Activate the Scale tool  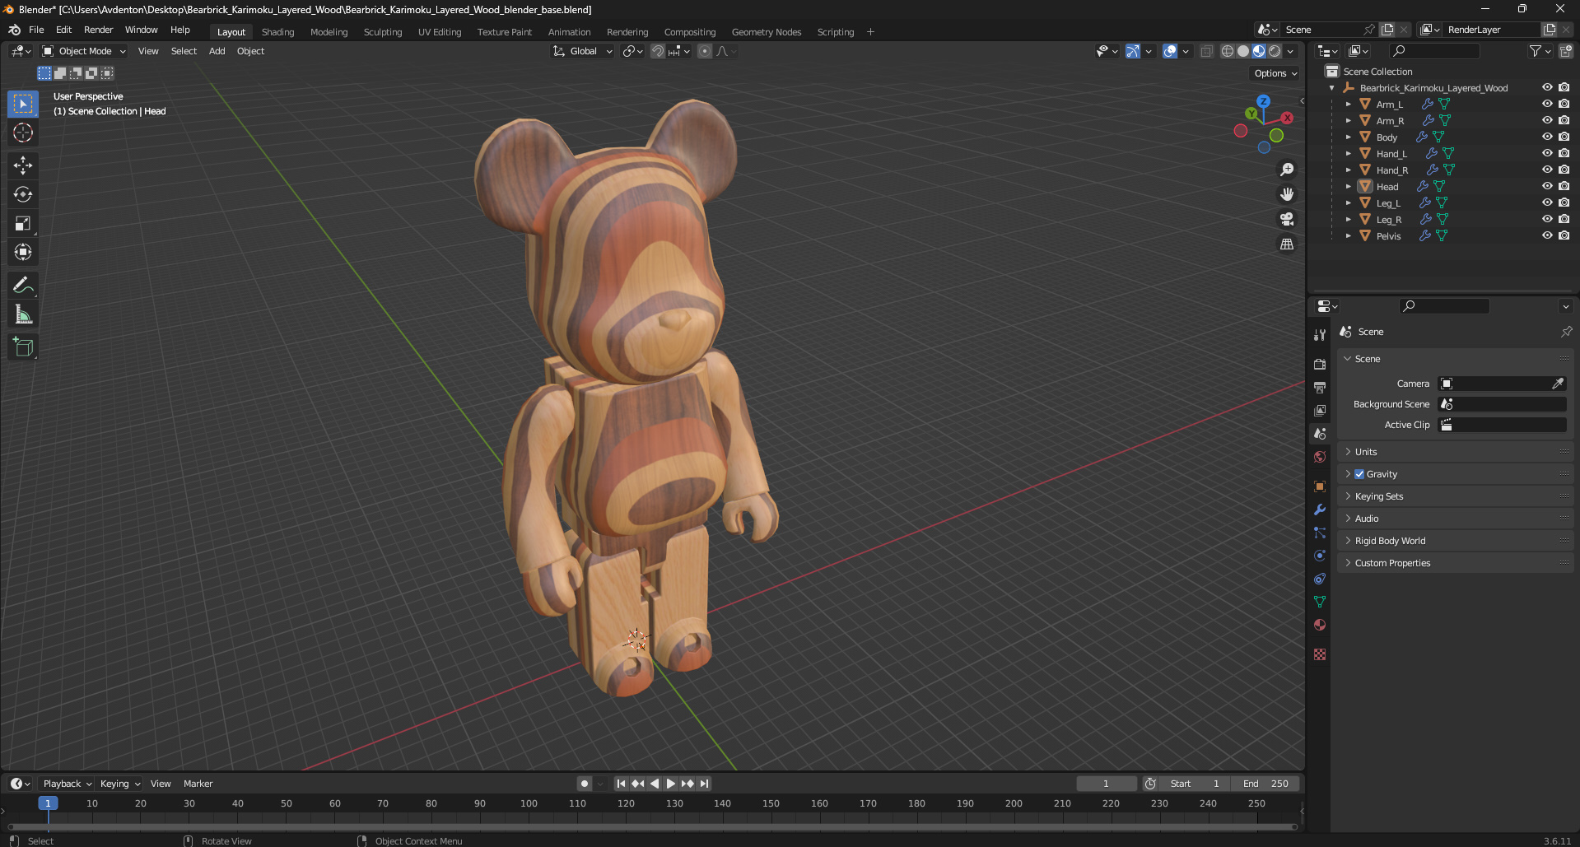click(23, 223)
